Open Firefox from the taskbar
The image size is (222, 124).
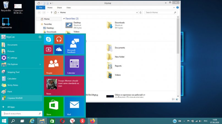coord(92,121)
